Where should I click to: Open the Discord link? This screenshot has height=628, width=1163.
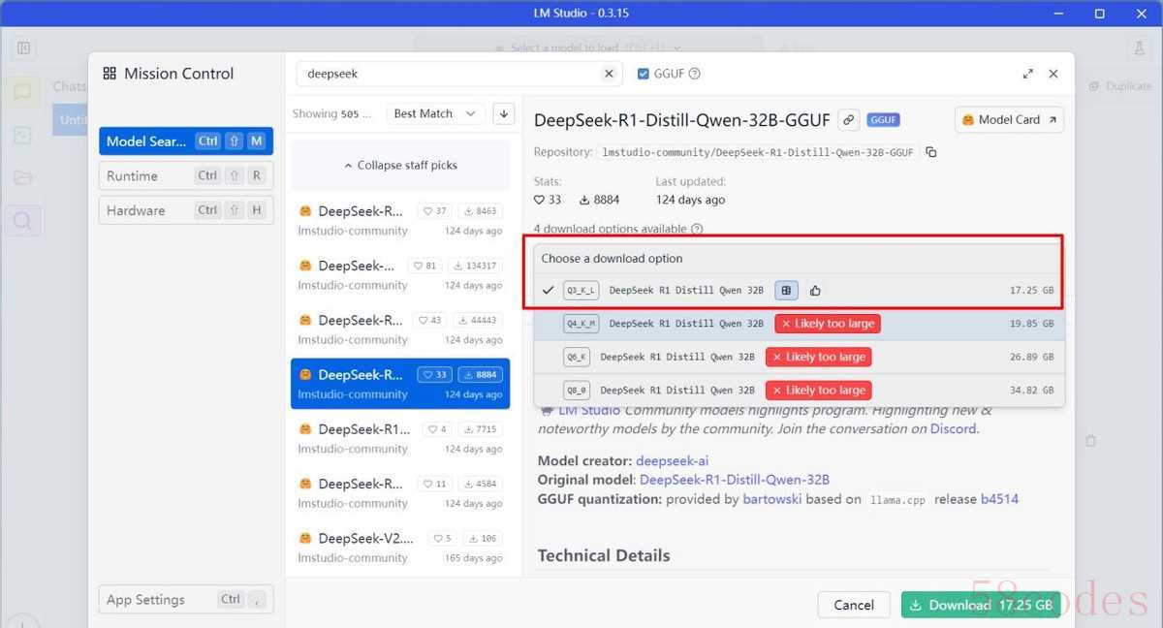tap(953, 428)
